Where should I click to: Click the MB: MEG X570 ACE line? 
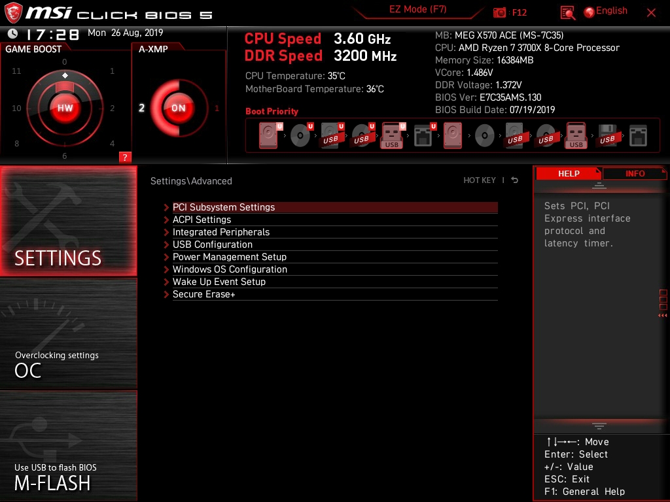point(499,35)
